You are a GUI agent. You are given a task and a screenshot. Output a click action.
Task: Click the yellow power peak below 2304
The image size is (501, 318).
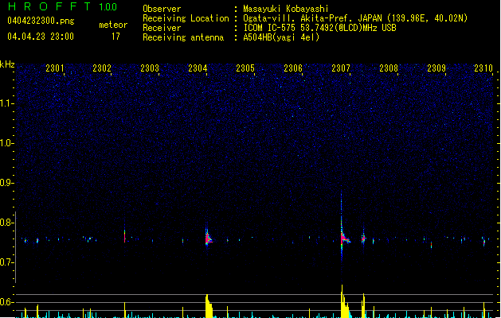(x=209, y=306)
